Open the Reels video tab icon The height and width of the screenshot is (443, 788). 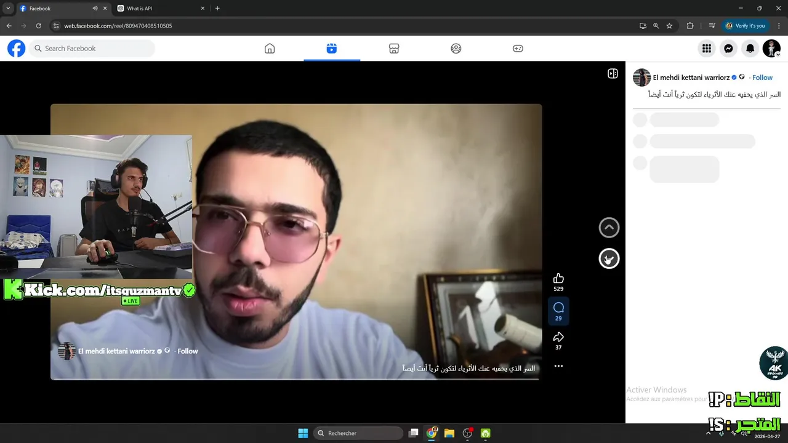tap(332, 49)
